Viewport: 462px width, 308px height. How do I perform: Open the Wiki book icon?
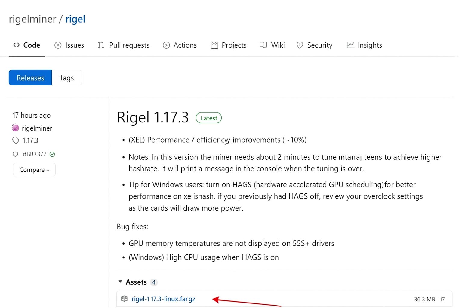click(x=263, y=45)
